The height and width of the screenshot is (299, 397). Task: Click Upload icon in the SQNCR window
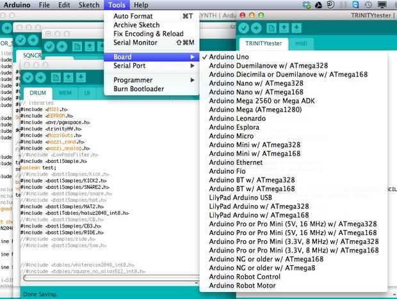[x=33, y=40]
